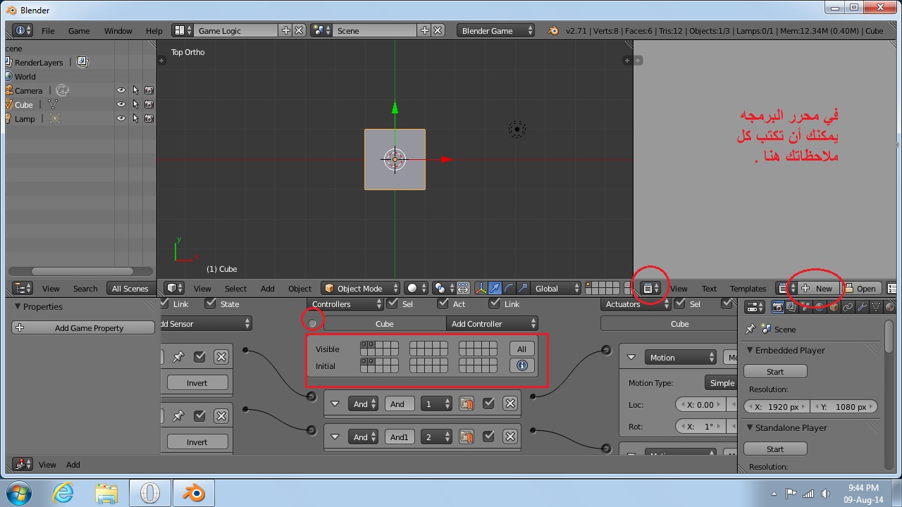The image size is (902, 507).
Task: Toggle Camera selectability arrow in outliner
Action: [x=135, y=90]
